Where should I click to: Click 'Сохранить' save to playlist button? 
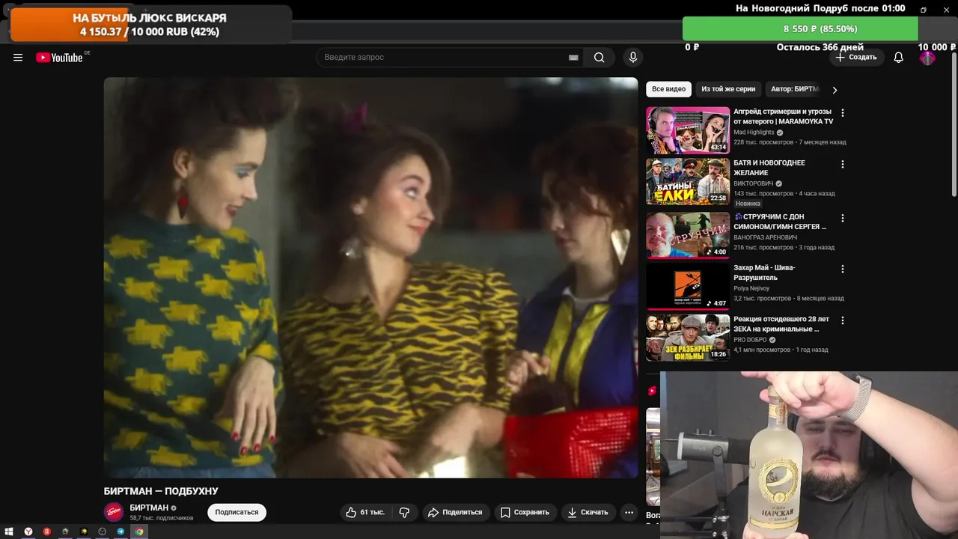point(525,513)
